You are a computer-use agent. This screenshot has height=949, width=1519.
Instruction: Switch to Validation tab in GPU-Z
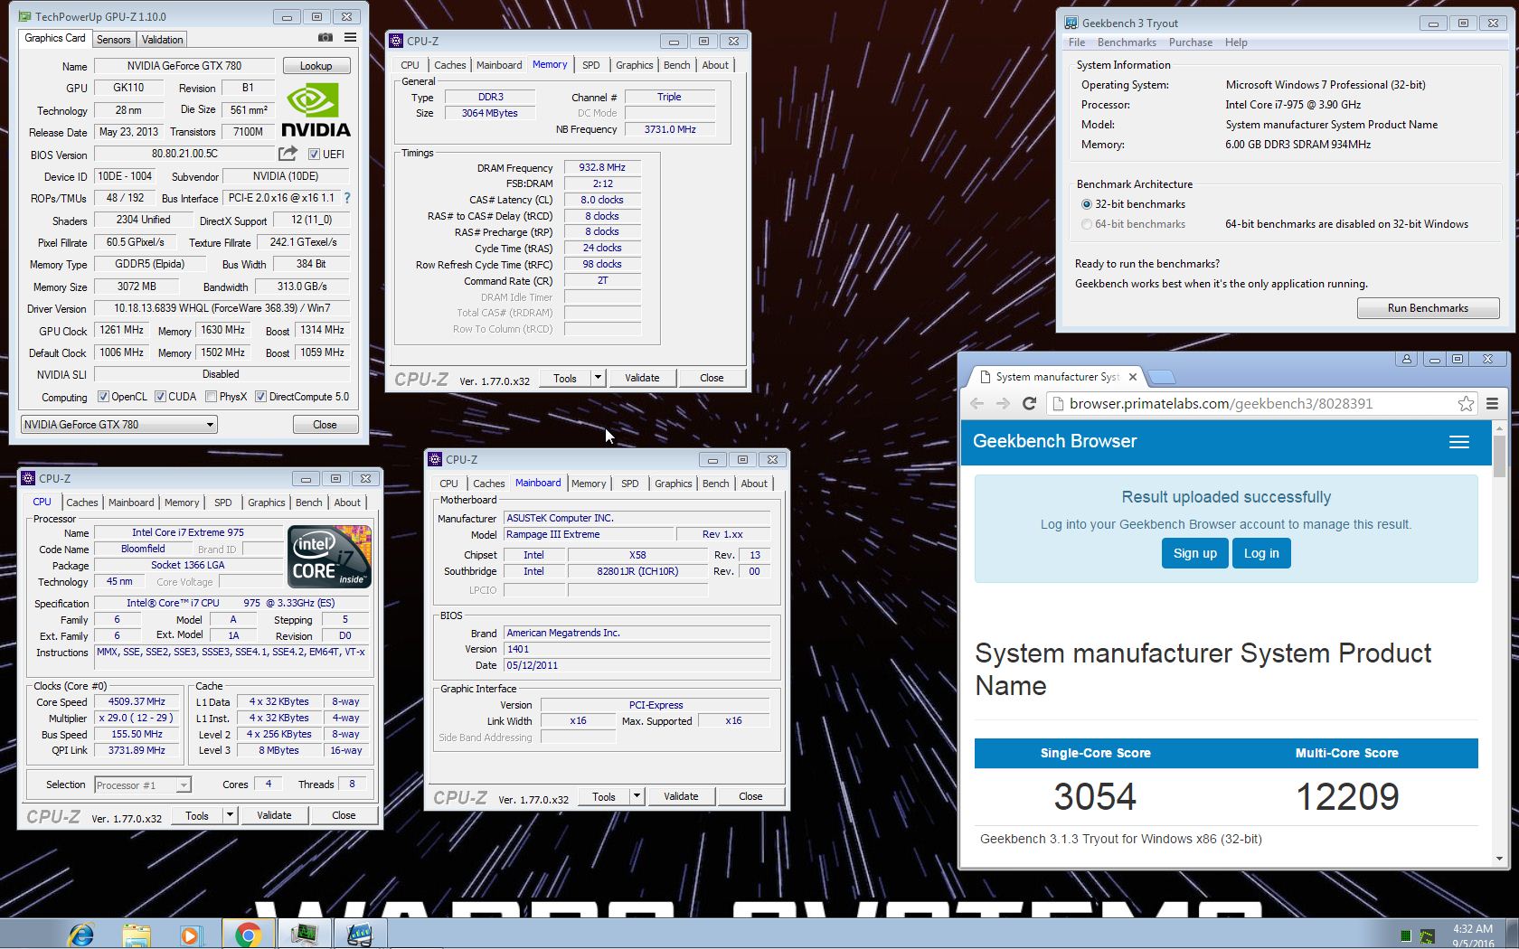pyautogui.click(x=163, y=39)
